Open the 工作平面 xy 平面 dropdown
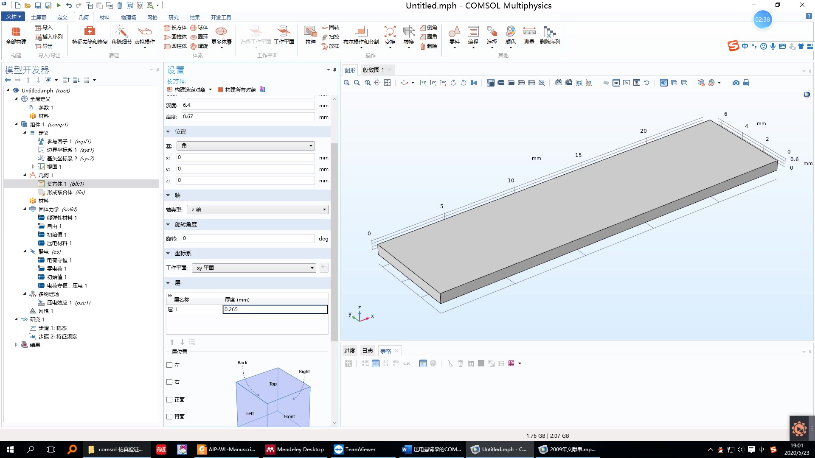Screen dimensions: 815x458 [x=254, y=268]
